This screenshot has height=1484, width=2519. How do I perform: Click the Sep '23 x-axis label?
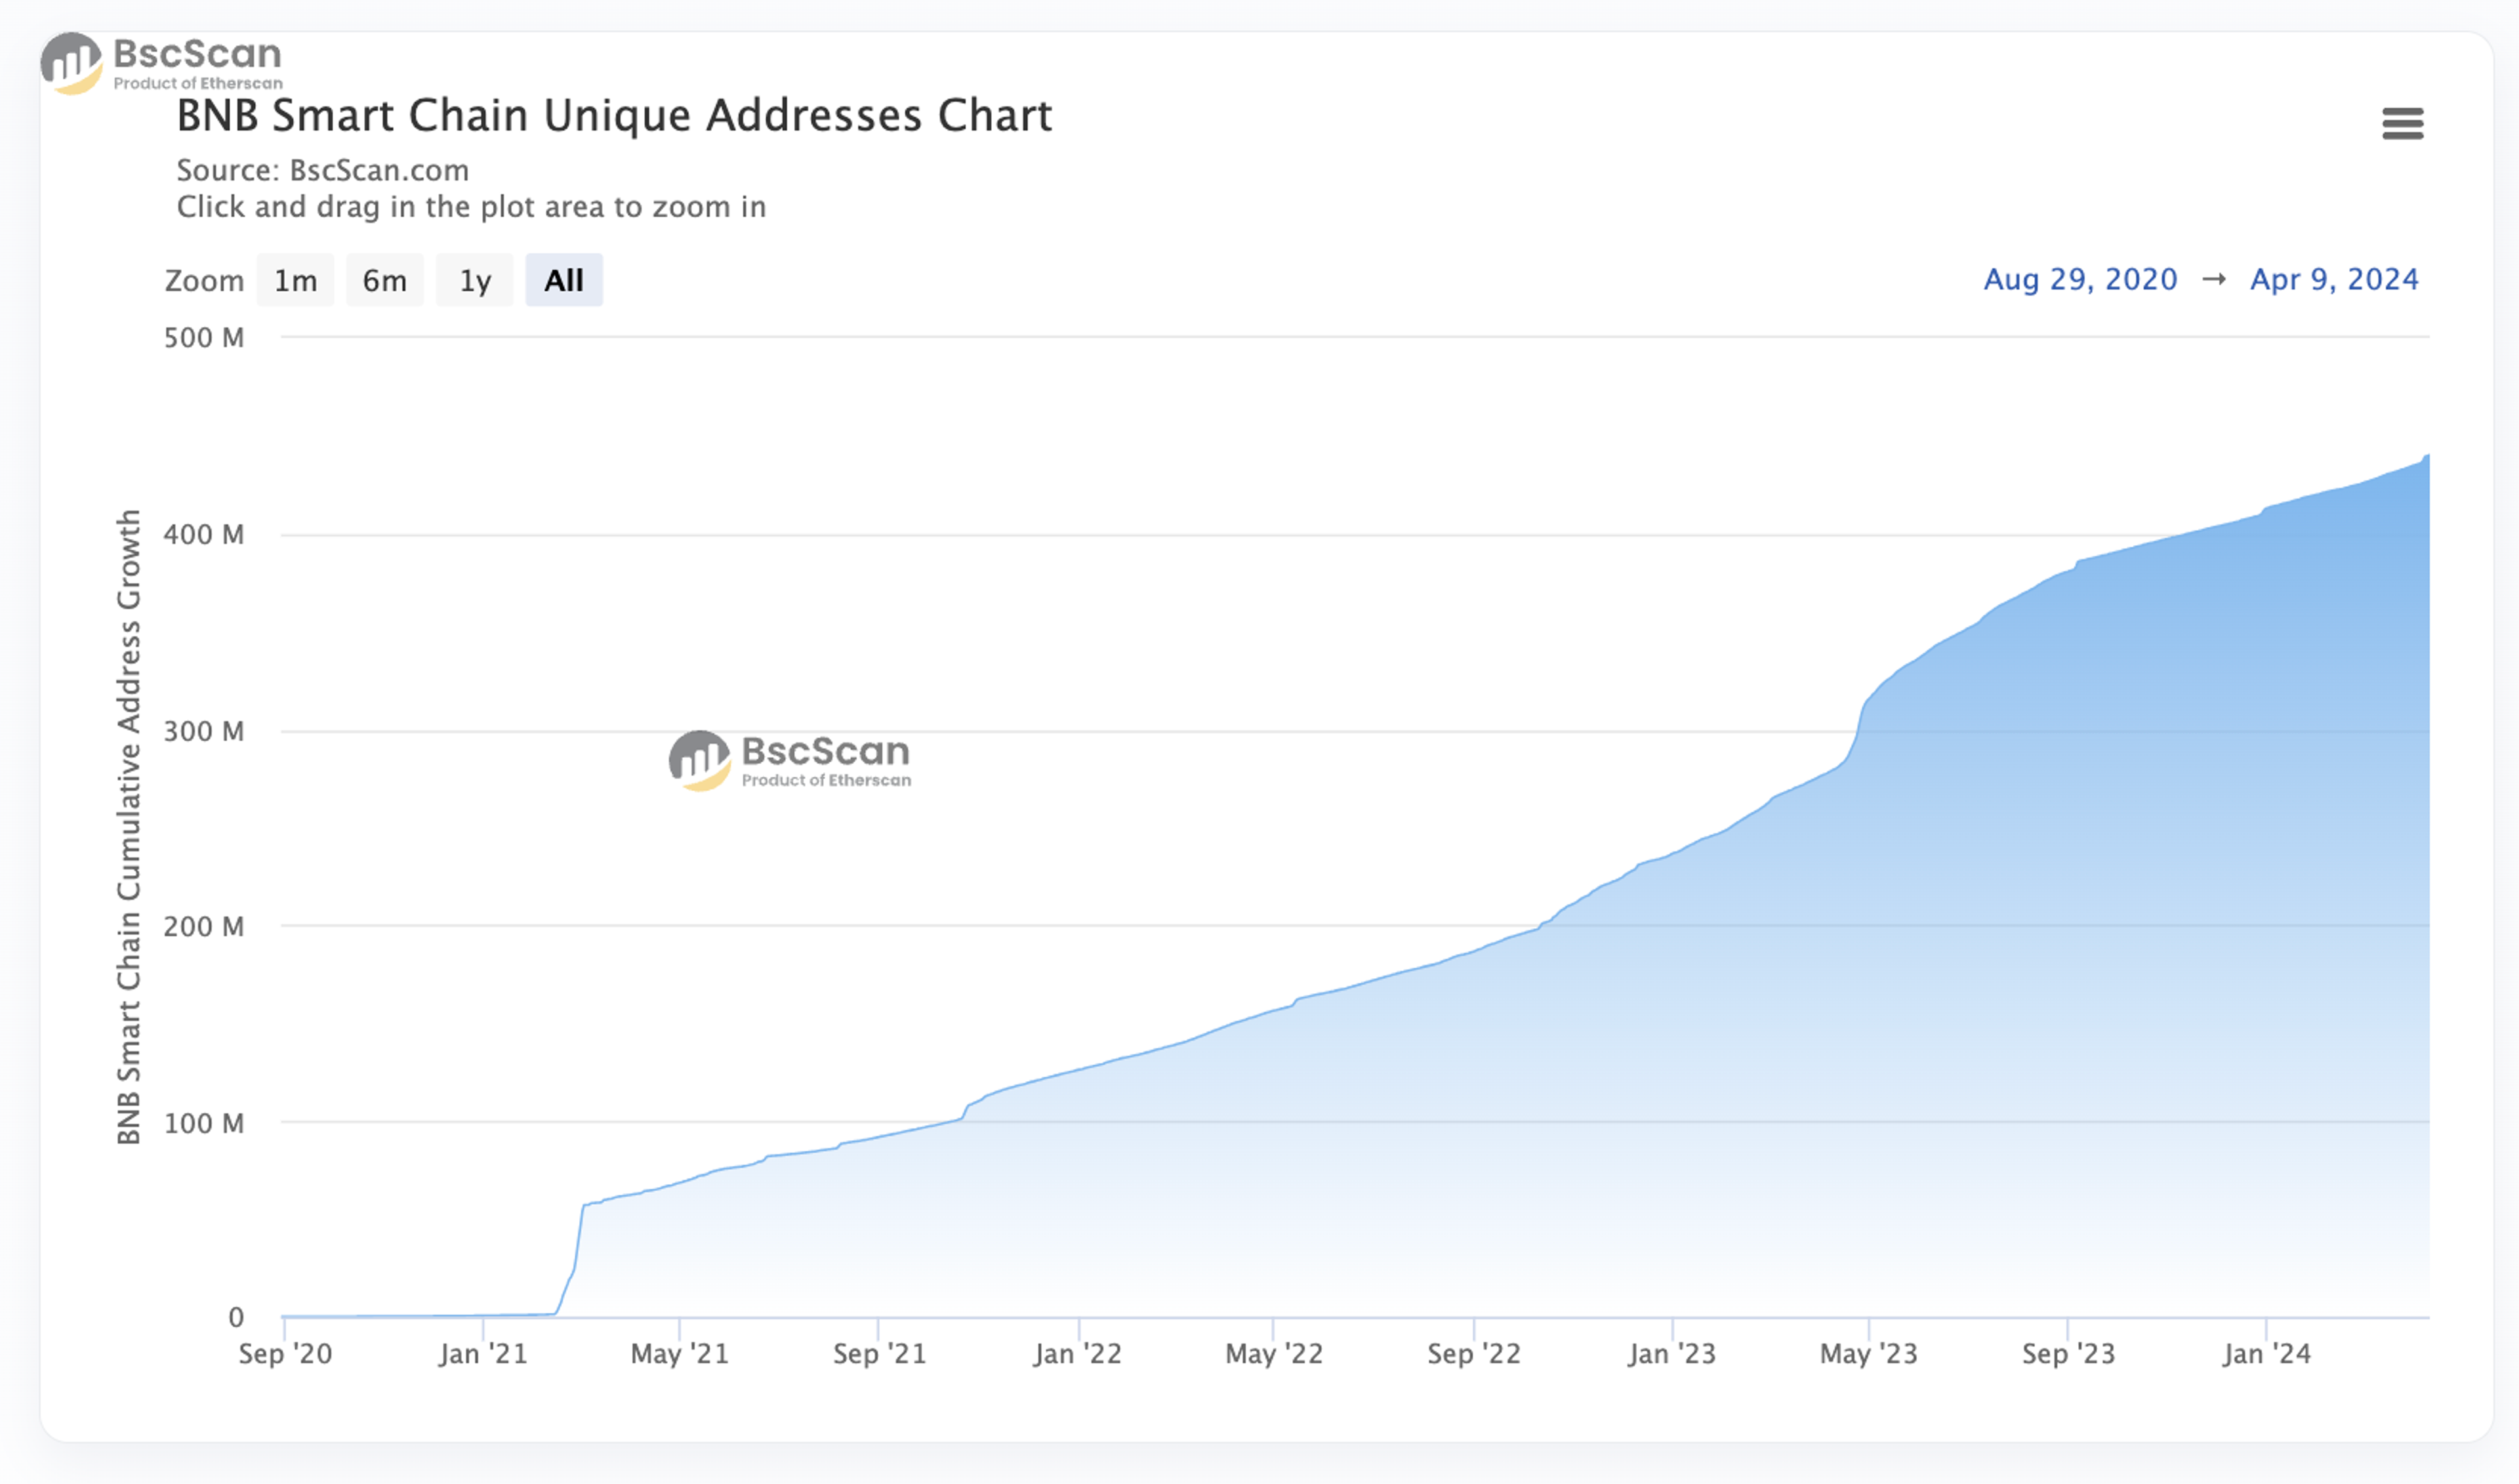[x=2068, y=1354]
